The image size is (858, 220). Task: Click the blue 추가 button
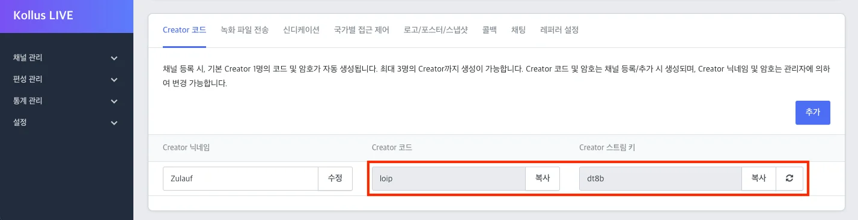pos(812,113)
